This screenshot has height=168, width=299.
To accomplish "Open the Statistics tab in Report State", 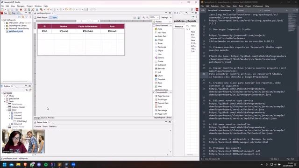I will click(53, 126).
